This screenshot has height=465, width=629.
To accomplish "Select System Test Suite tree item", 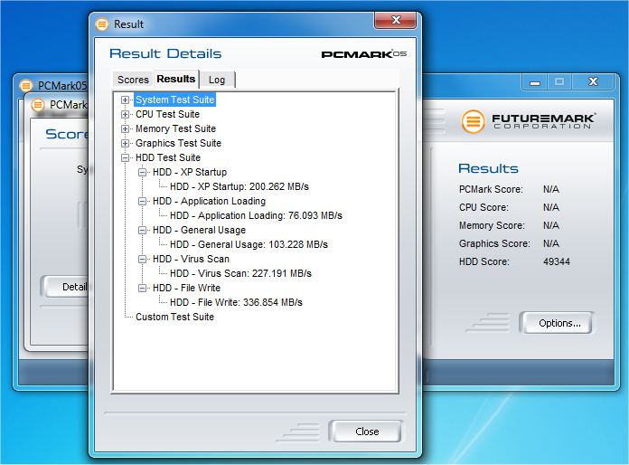I will coord(175,100).
